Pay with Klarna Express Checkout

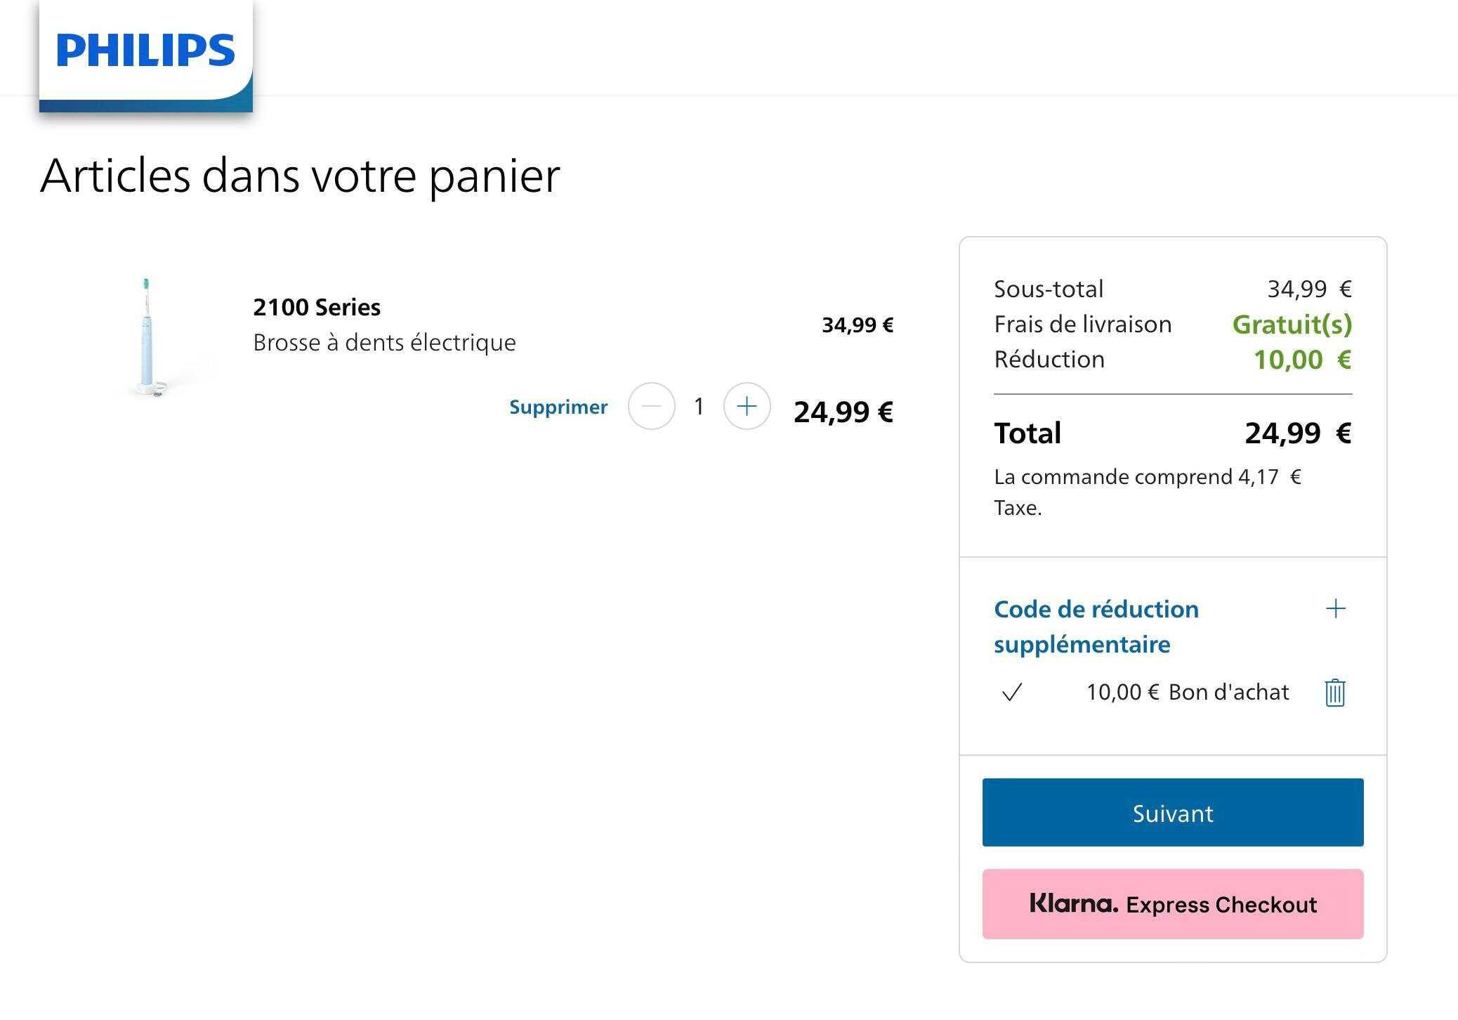point(1172,904)
